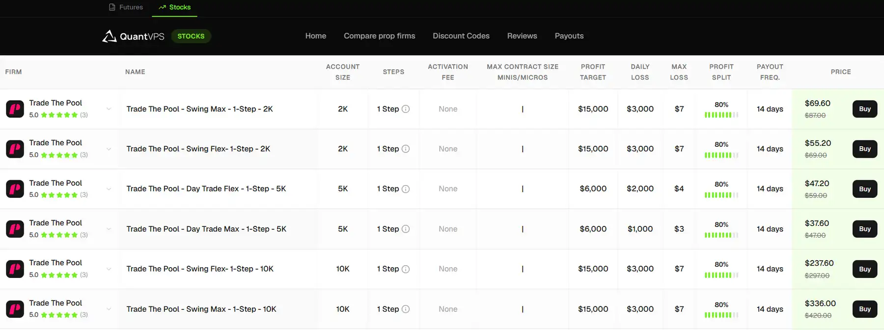
Task: Go to Discount Codes
Action: [461, 36]
